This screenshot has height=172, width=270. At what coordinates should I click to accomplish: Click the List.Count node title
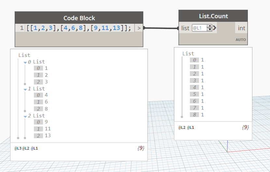213,16
